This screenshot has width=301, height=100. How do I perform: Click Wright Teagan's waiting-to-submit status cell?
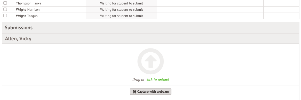tap(121, 16)
